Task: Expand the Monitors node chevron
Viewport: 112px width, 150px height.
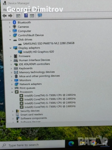Action: [12, 80]
